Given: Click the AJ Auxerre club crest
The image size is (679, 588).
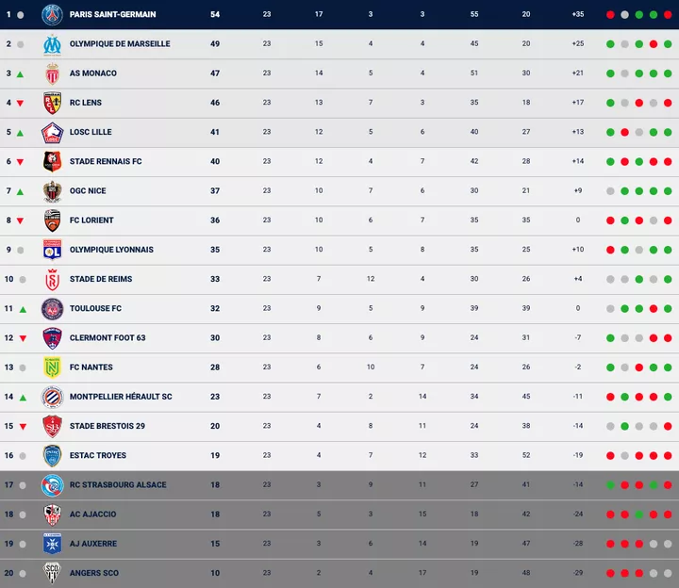Looking at the screenshot, I should [52, 544].
